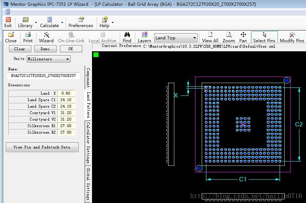Click the application icon in title bar
The width and height of the screenshot is (306, 203).
pos(6,4)
